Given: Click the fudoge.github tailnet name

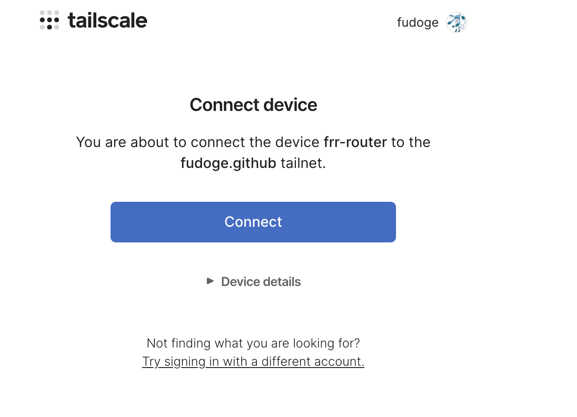Looking at the screenshot, I should point(228,163).
